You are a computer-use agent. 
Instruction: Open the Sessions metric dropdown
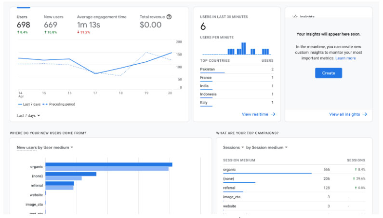tap(233, 148)
